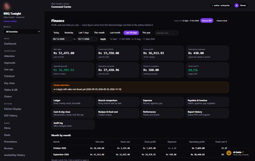The image size is (255, 161).
Task: Open Reviews in the sidebar
Action: [x=9, y=148]
